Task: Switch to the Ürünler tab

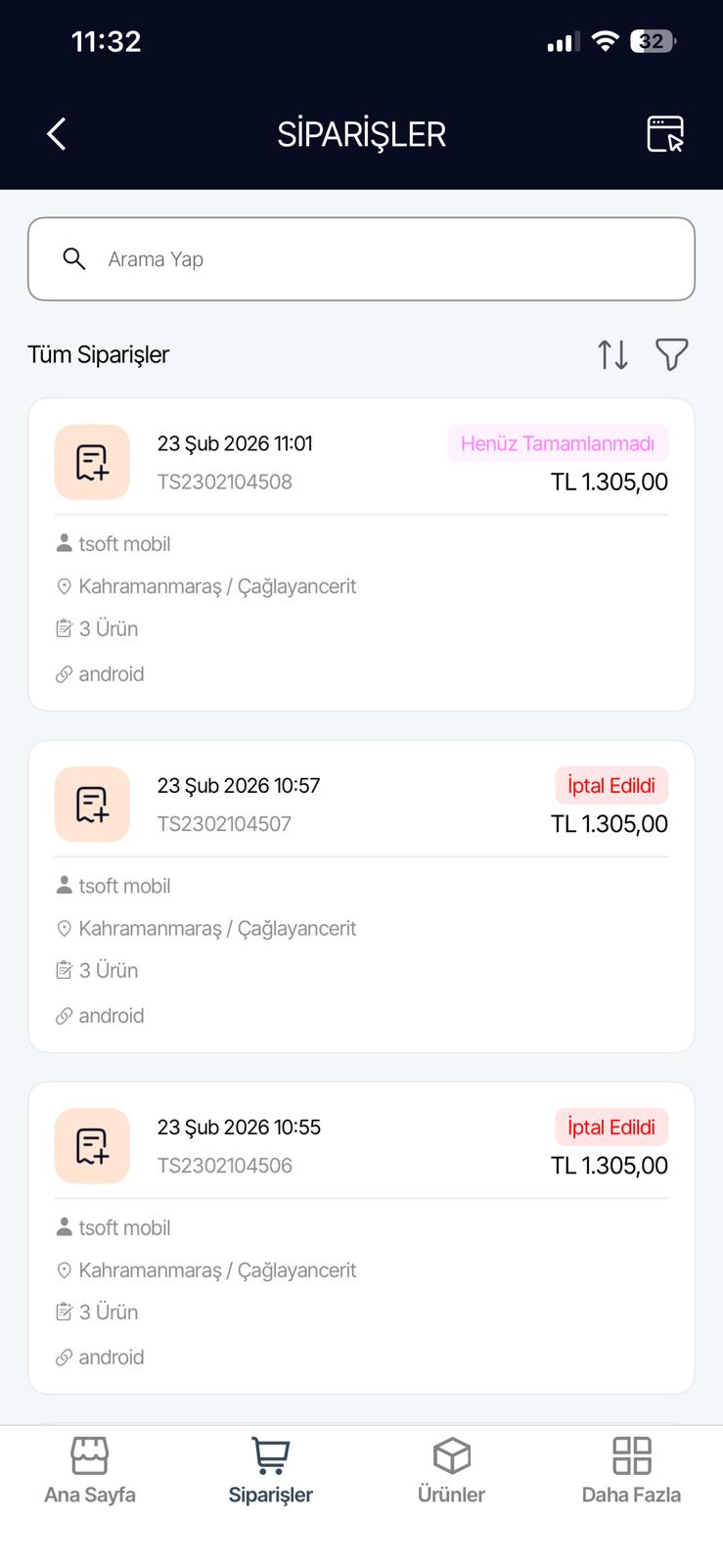Action: tap(451, 1470)
